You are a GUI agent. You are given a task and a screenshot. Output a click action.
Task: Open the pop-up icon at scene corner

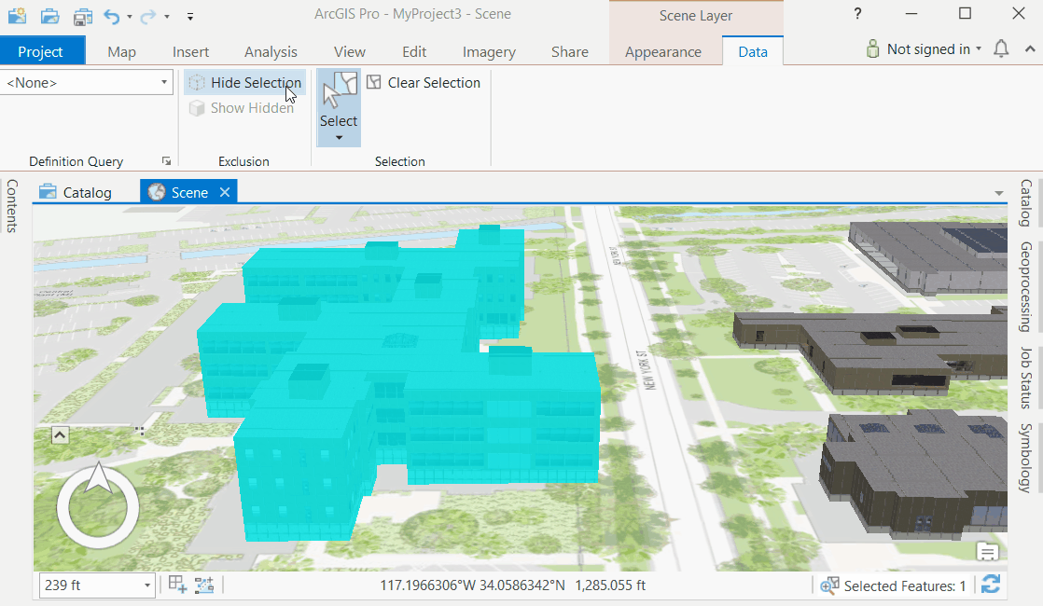pos(988,552)
